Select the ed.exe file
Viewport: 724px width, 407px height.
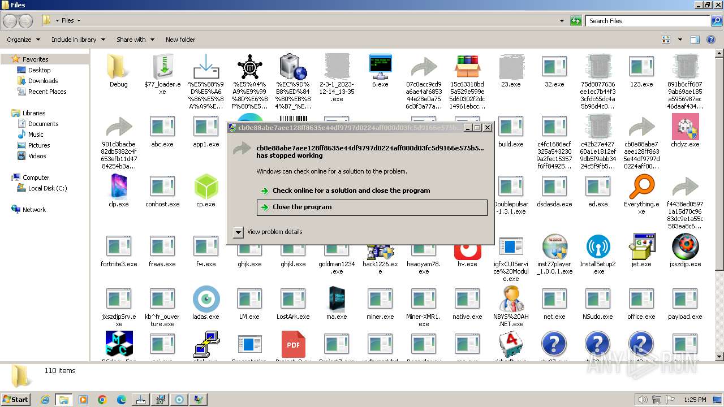pyautogui.click(x=598, y=187)
